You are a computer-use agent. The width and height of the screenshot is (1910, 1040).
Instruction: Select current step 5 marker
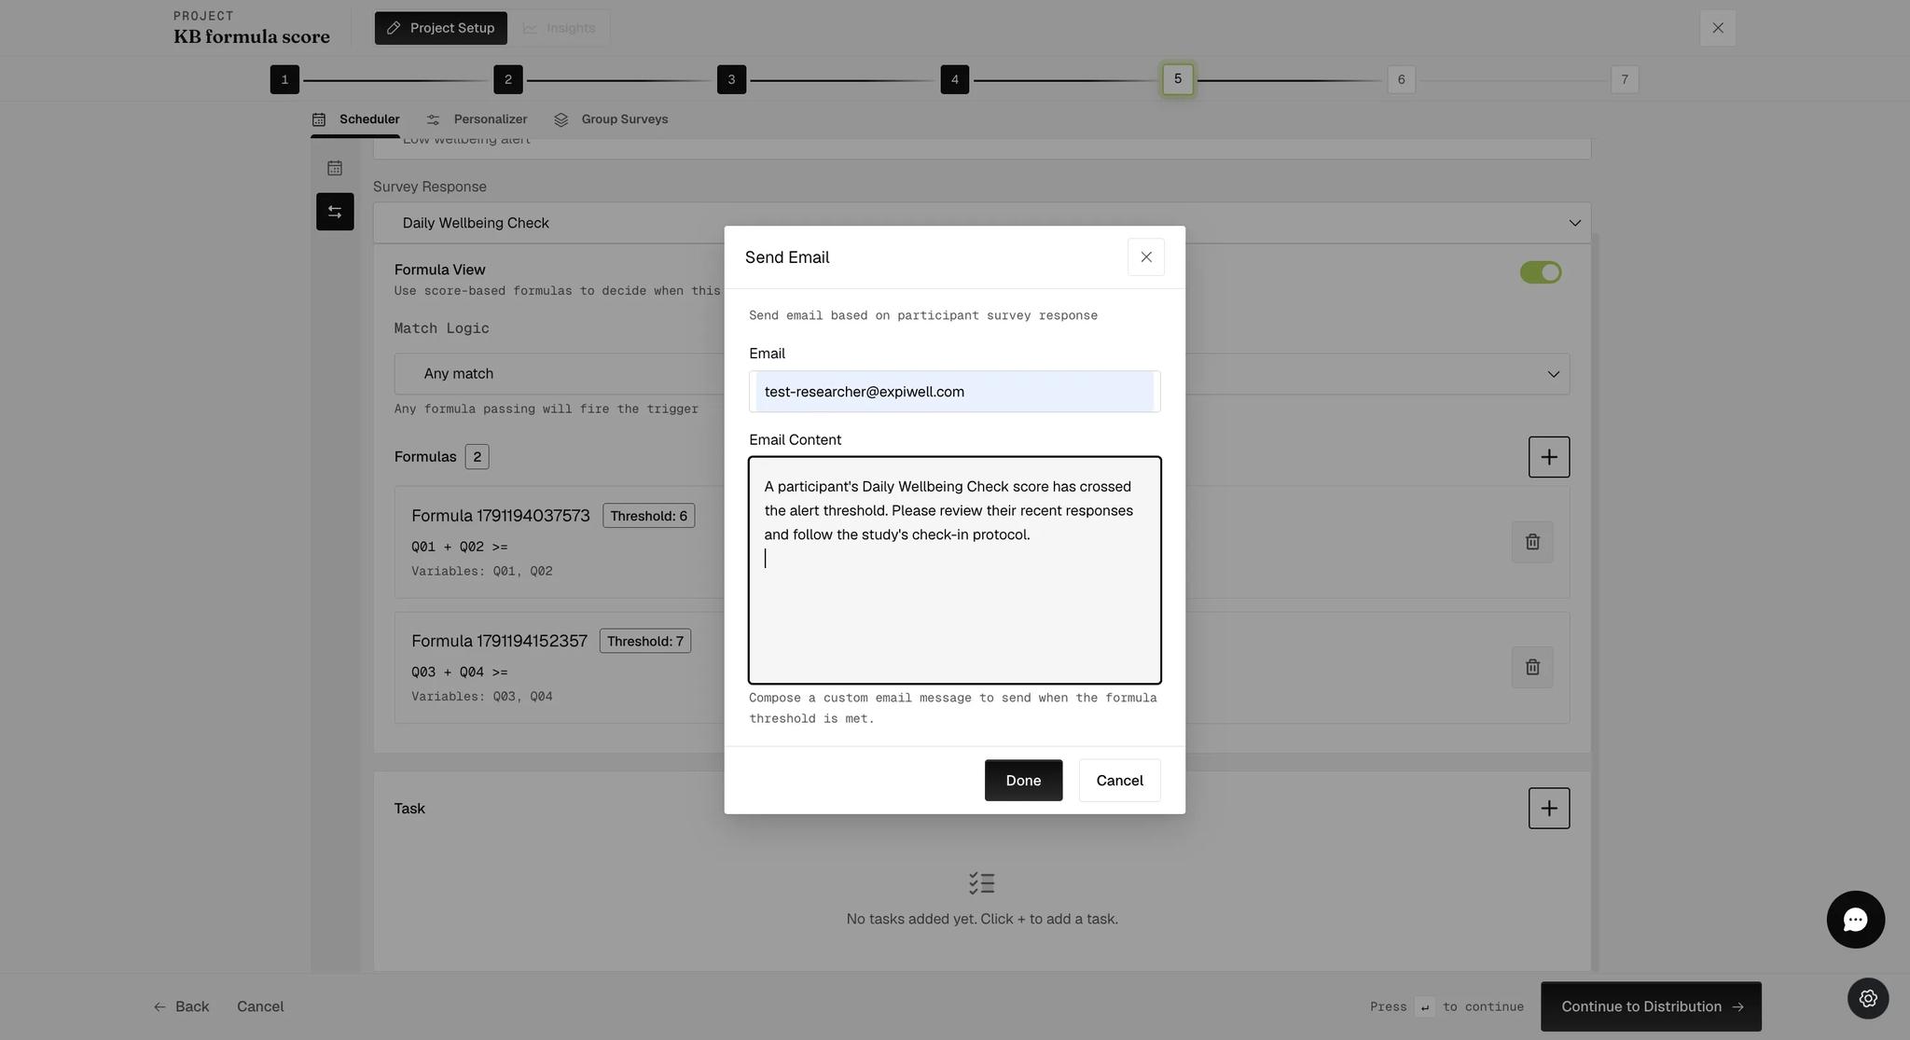tap(1177, 79)
